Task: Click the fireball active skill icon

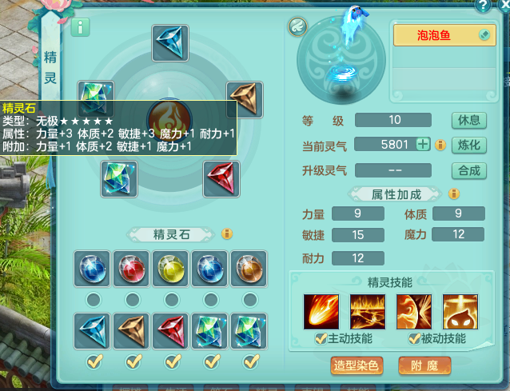Action: pyautogui.click(x=321, y=312)
